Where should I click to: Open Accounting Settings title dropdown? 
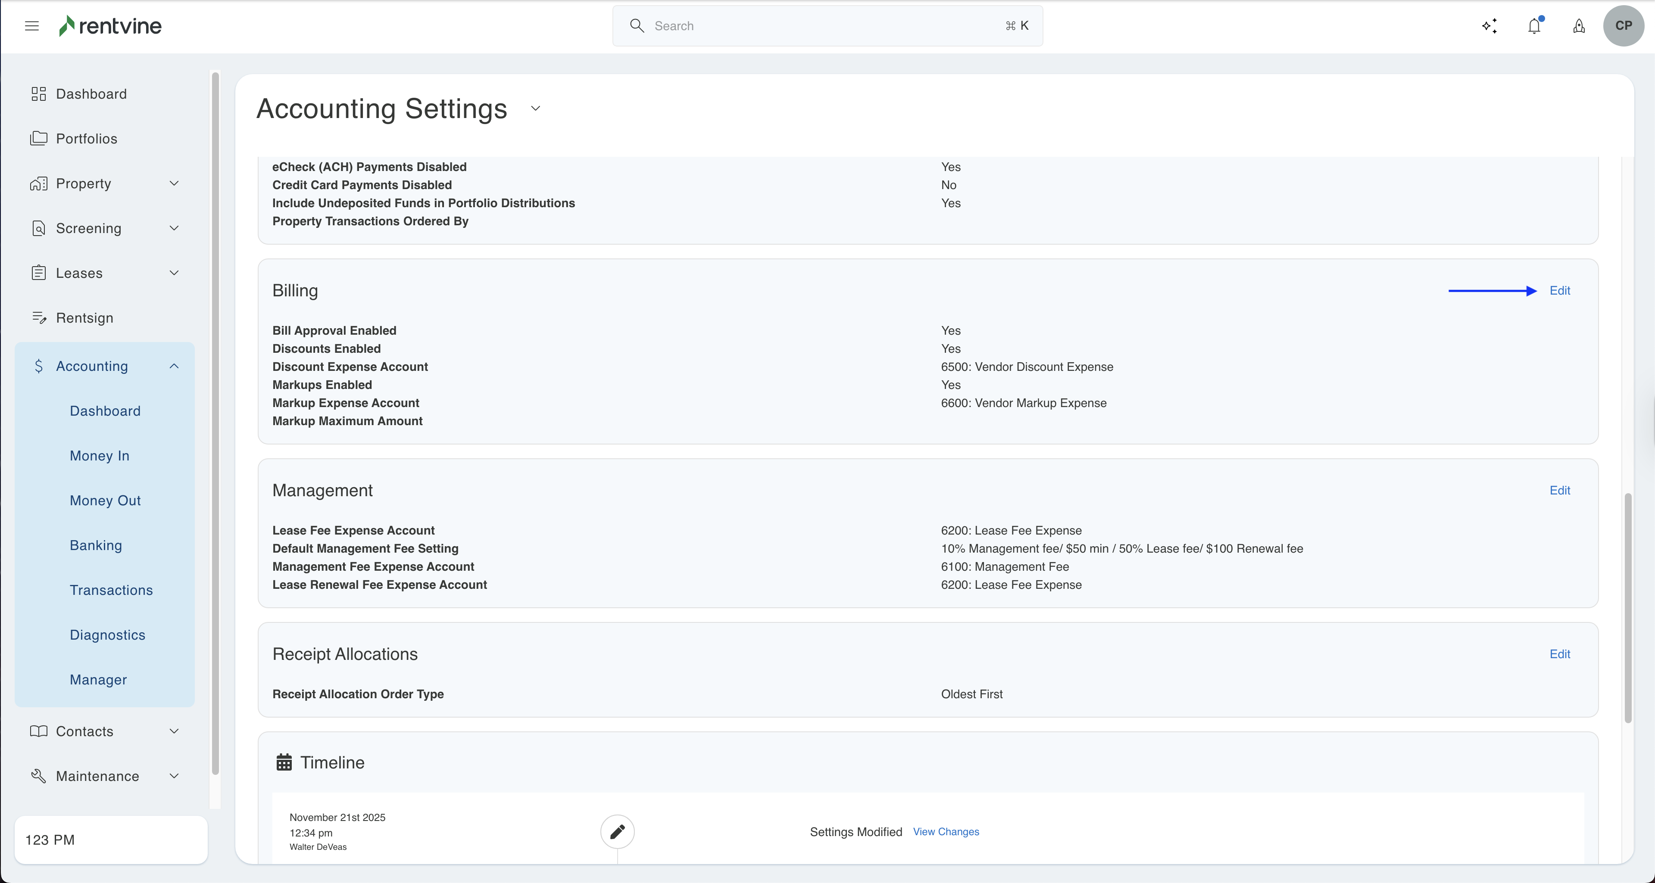[x=535, y=109]
